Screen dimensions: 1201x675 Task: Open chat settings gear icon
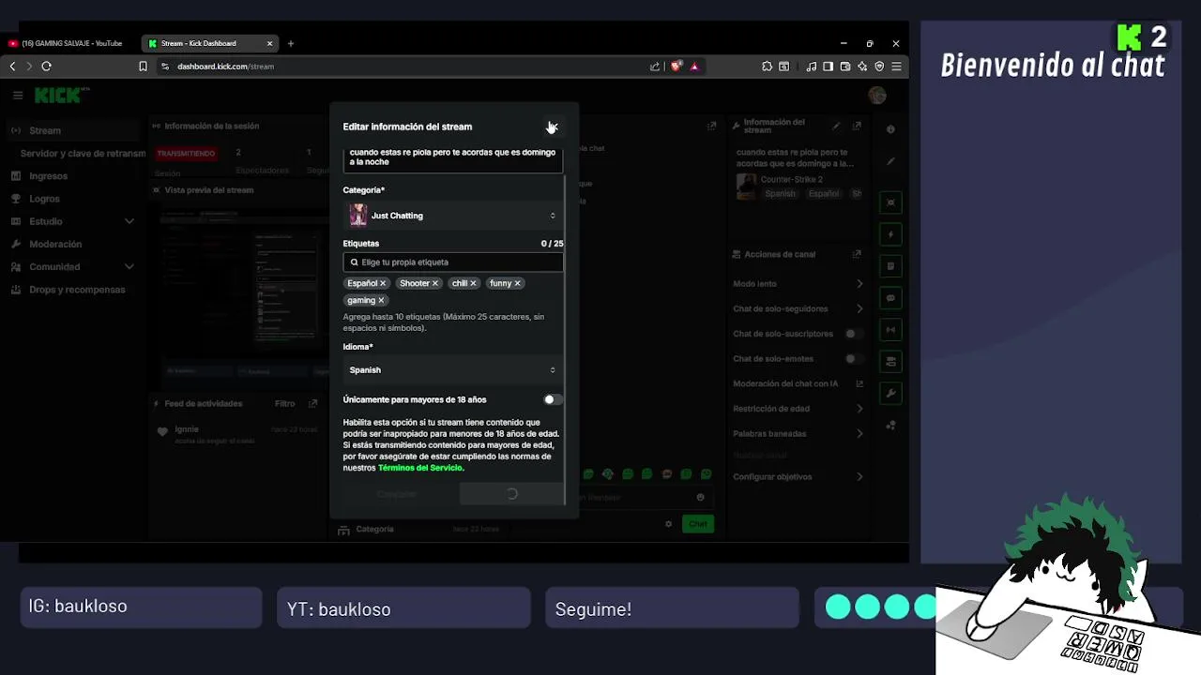coord(668,523)
